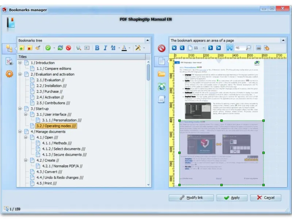Collapse the bookmark page area panel header

[x=283, y=41]
